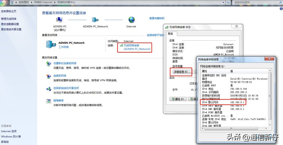The image size is (283, 145).
Task: Click the details list scroll-down arrow
Action: tap(270, 125)
